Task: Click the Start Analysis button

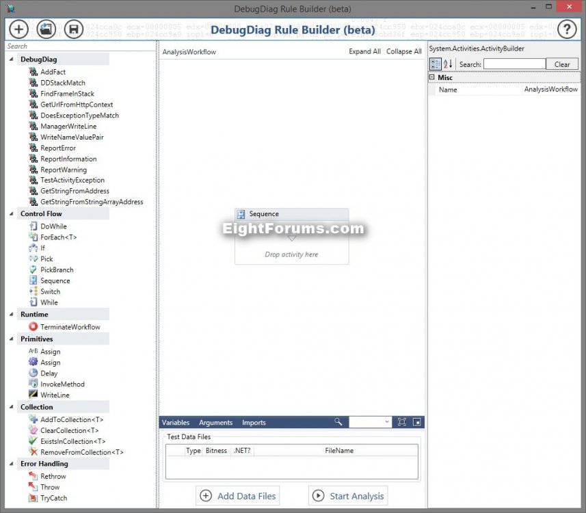Action: coord(348,496)
